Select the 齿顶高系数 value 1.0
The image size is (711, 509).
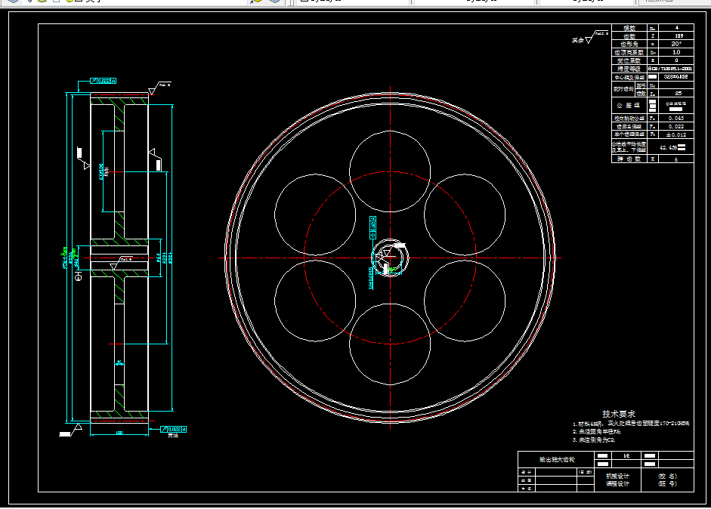tap(676, 52)
